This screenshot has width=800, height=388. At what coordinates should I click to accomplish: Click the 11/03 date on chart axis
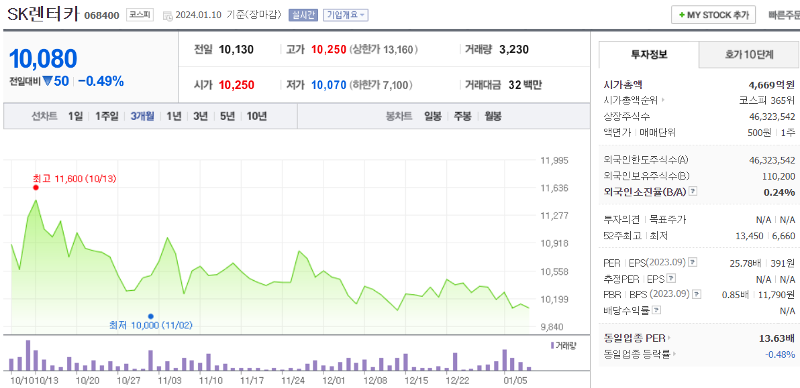(170, 381)
